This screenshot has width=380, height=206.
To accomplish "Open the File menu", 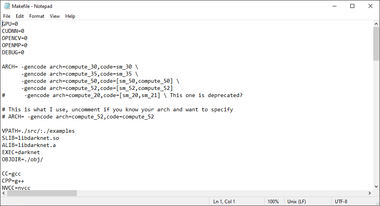I will 7,16.
